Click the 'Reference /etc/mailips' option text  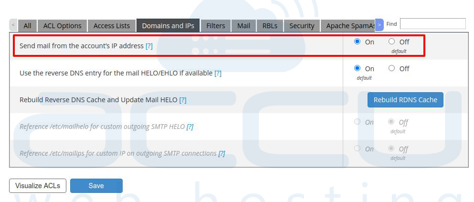118,153
